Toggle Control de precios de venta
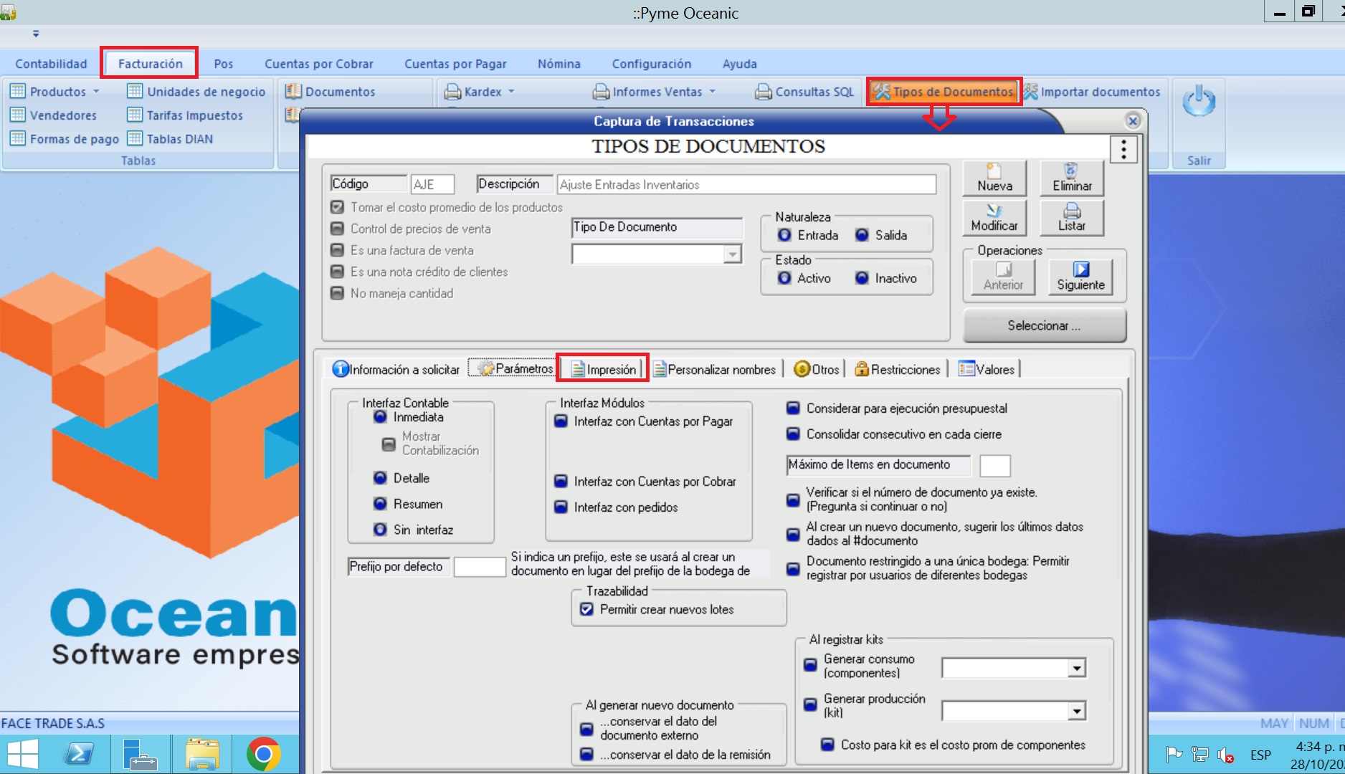1345x774 pixels. point(337,229)
